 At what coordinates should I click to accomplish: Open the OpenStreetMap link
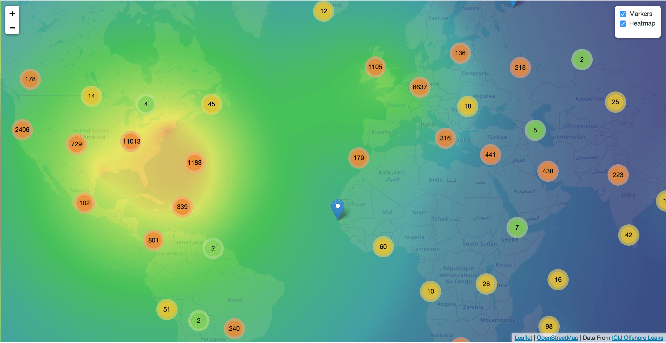pyautogui.click(x=557, y=338)
